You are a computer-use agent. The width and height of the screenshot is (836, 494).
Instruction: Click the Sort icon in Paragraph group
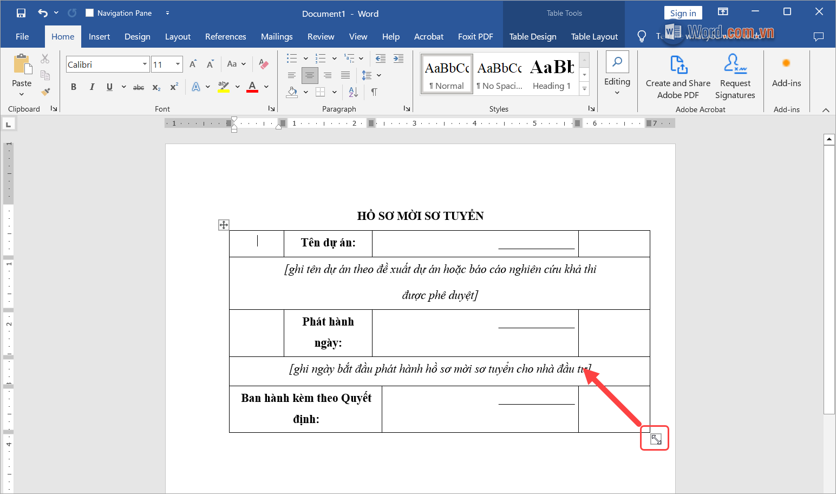(353, 92)
